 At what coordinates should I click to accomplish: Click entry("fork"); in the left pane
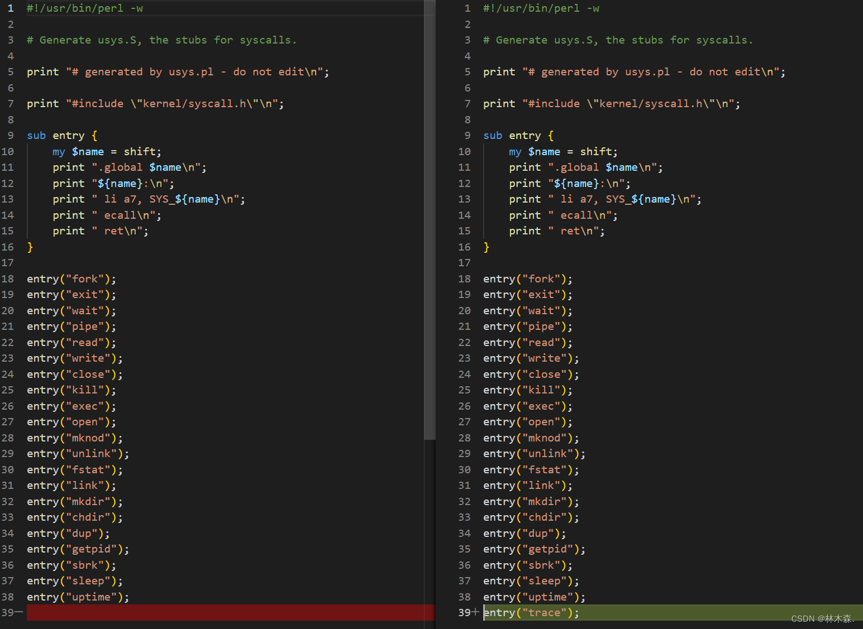click(x=71, y=279)
